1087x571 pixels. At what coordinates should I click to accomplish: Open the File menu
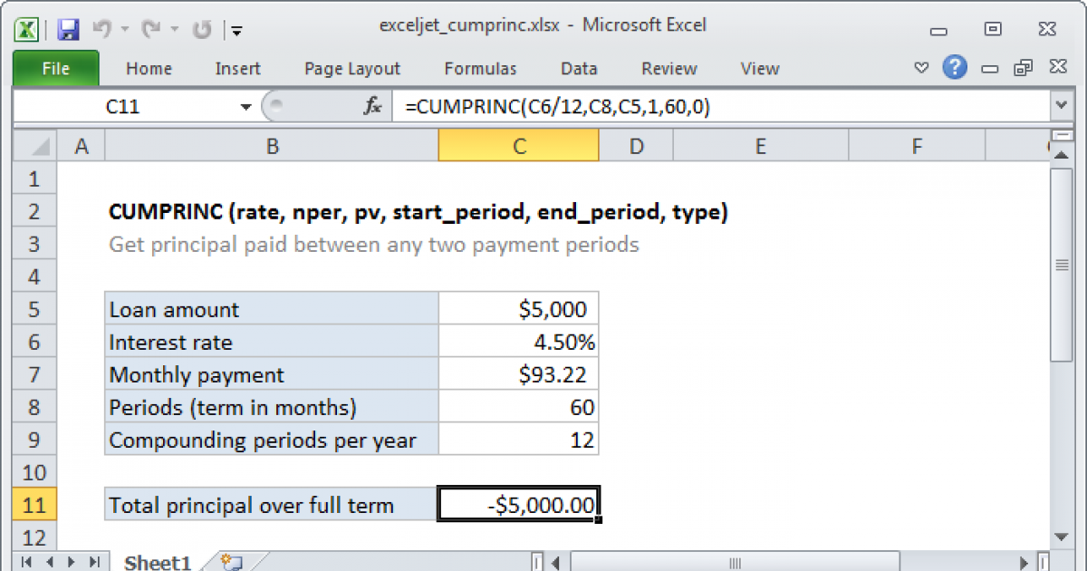tap(55, 68)
